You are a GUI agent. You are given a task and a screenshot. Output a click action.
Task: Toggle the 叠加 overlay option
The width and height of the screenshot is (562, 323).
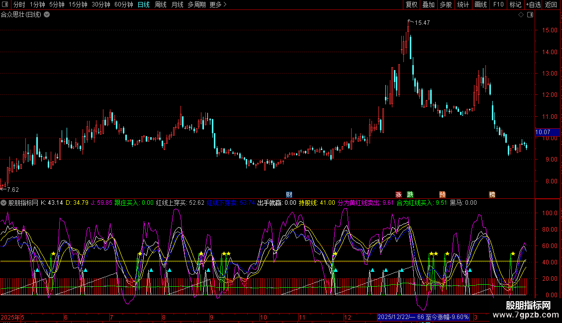click(428, 4)
